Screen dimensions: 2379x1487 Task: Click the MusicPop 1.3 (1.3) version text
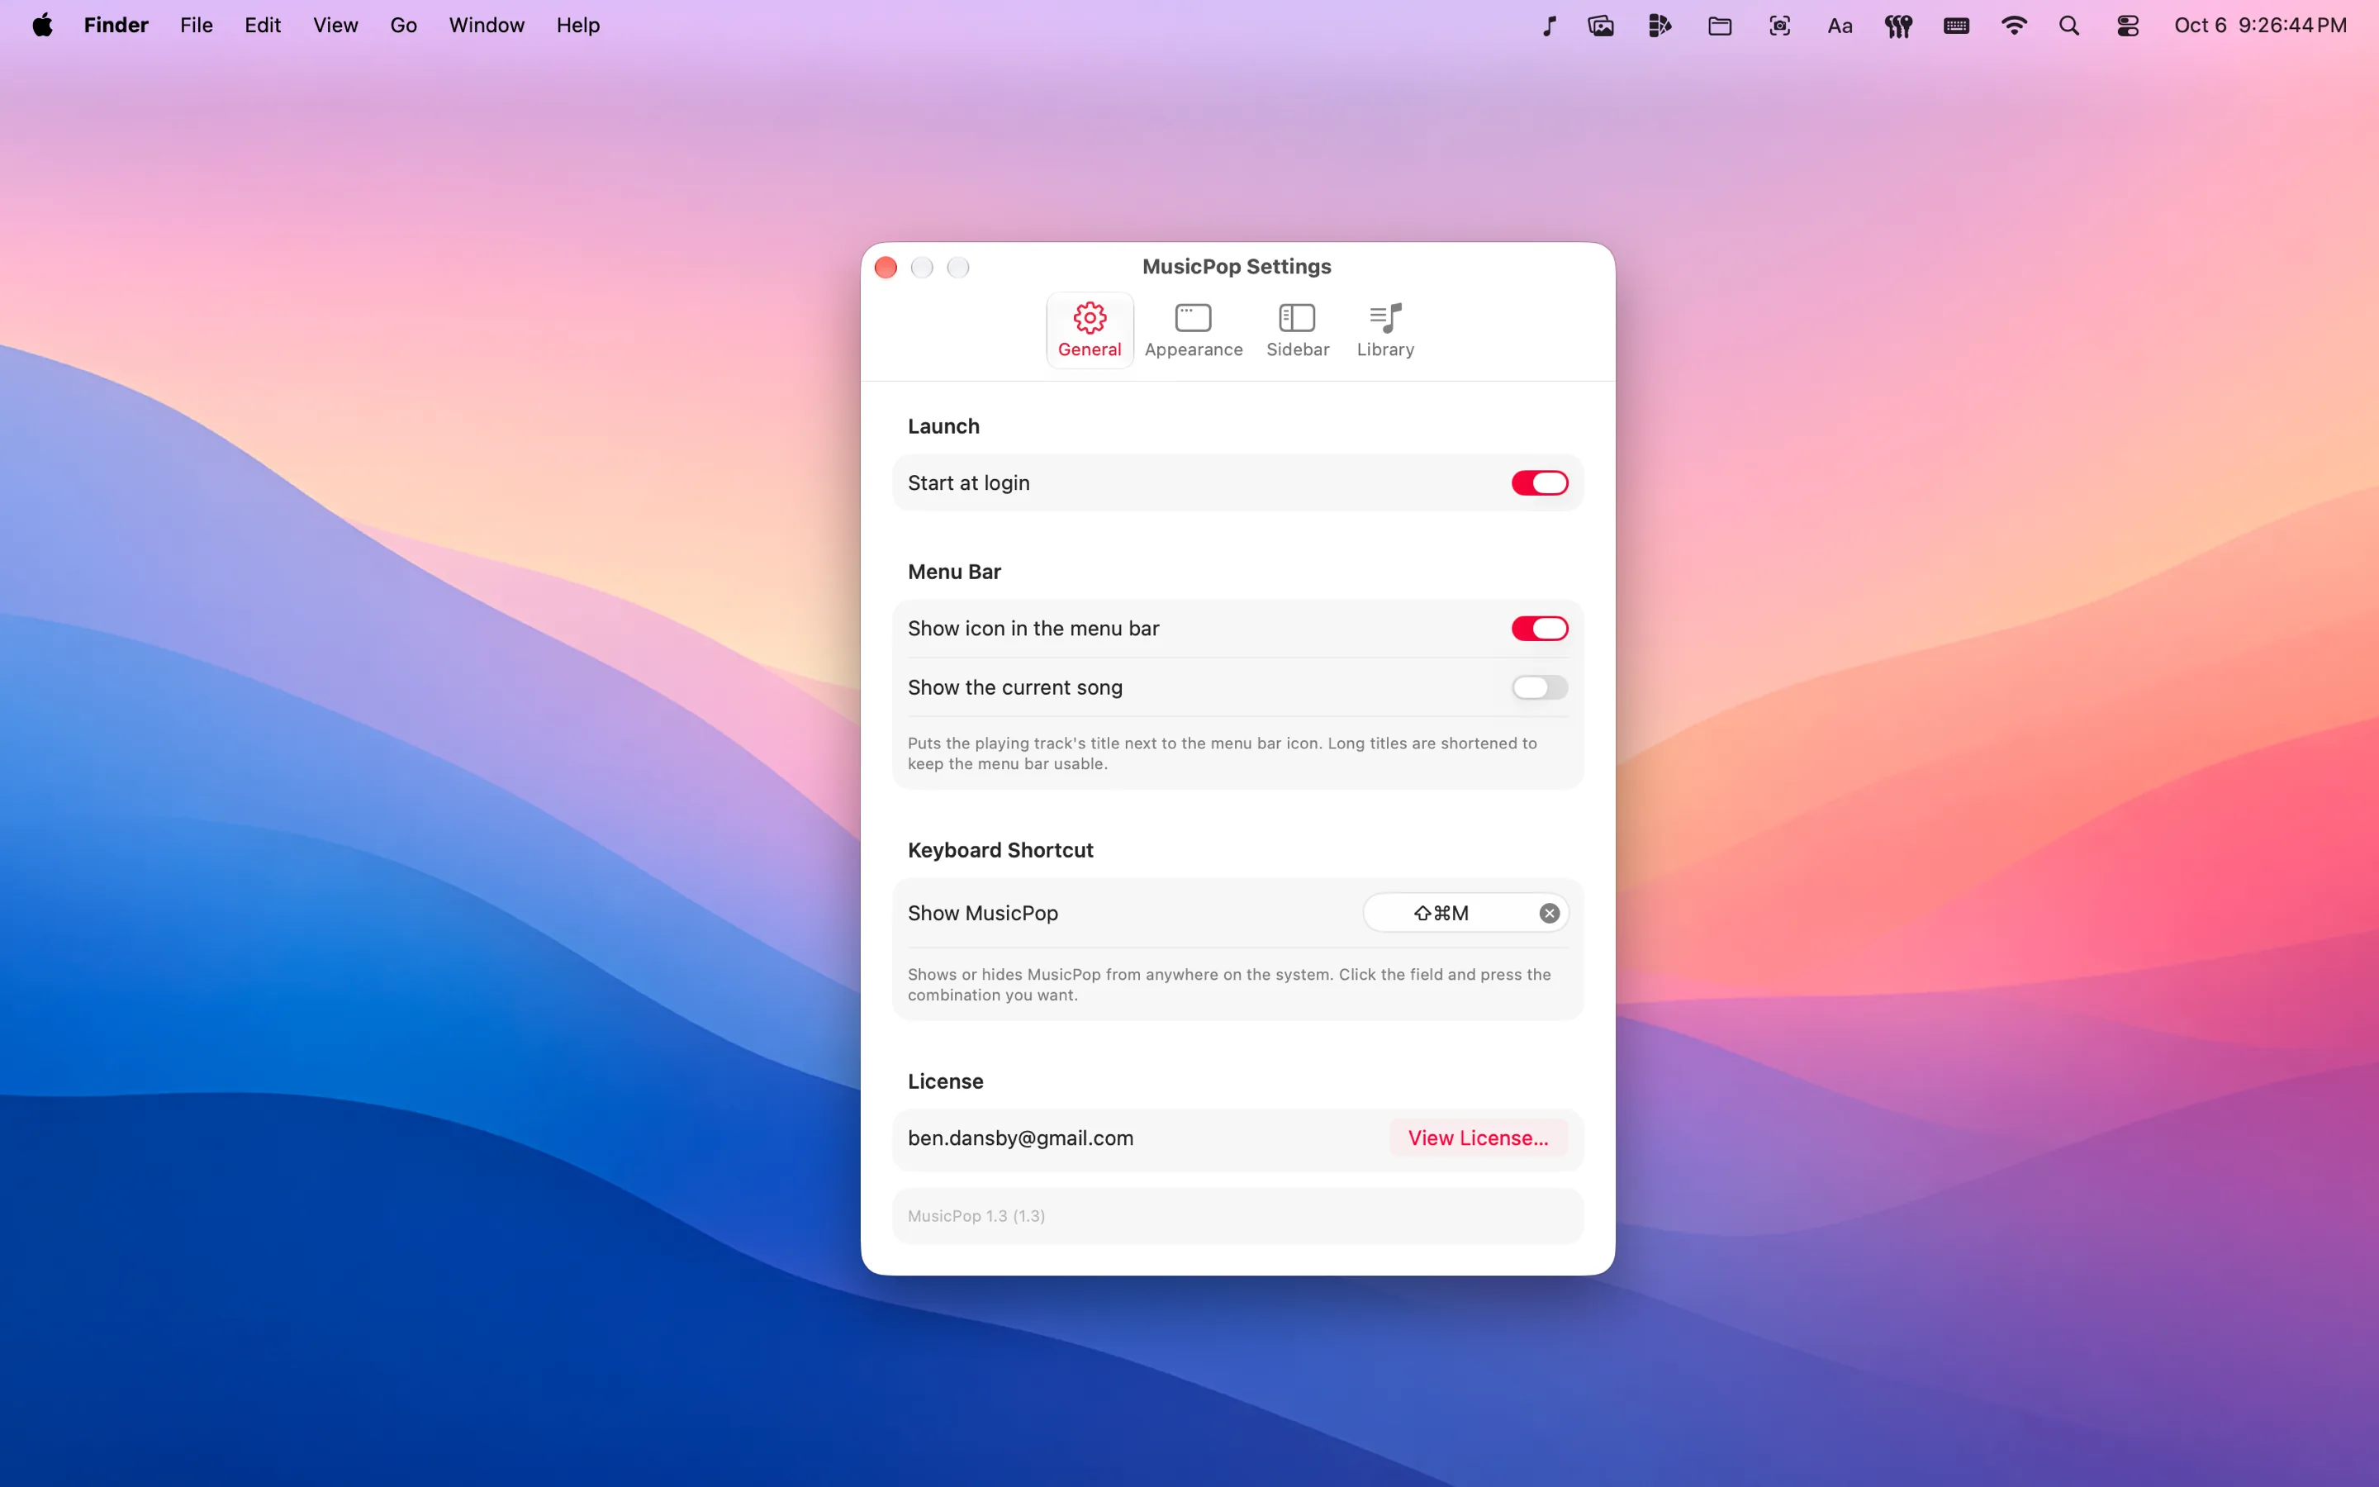(976, 1217)
